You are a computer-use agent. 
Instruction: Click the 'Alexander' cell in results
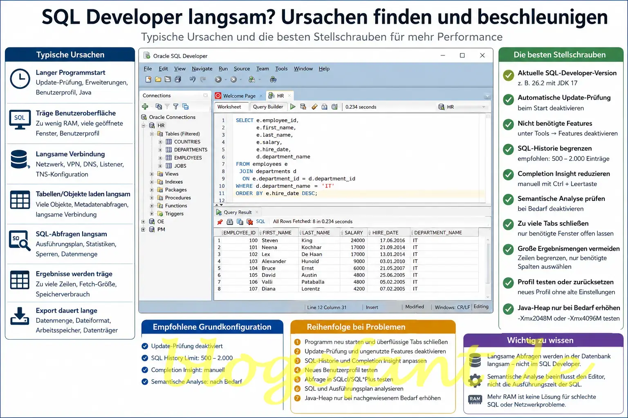click(274, 261)
